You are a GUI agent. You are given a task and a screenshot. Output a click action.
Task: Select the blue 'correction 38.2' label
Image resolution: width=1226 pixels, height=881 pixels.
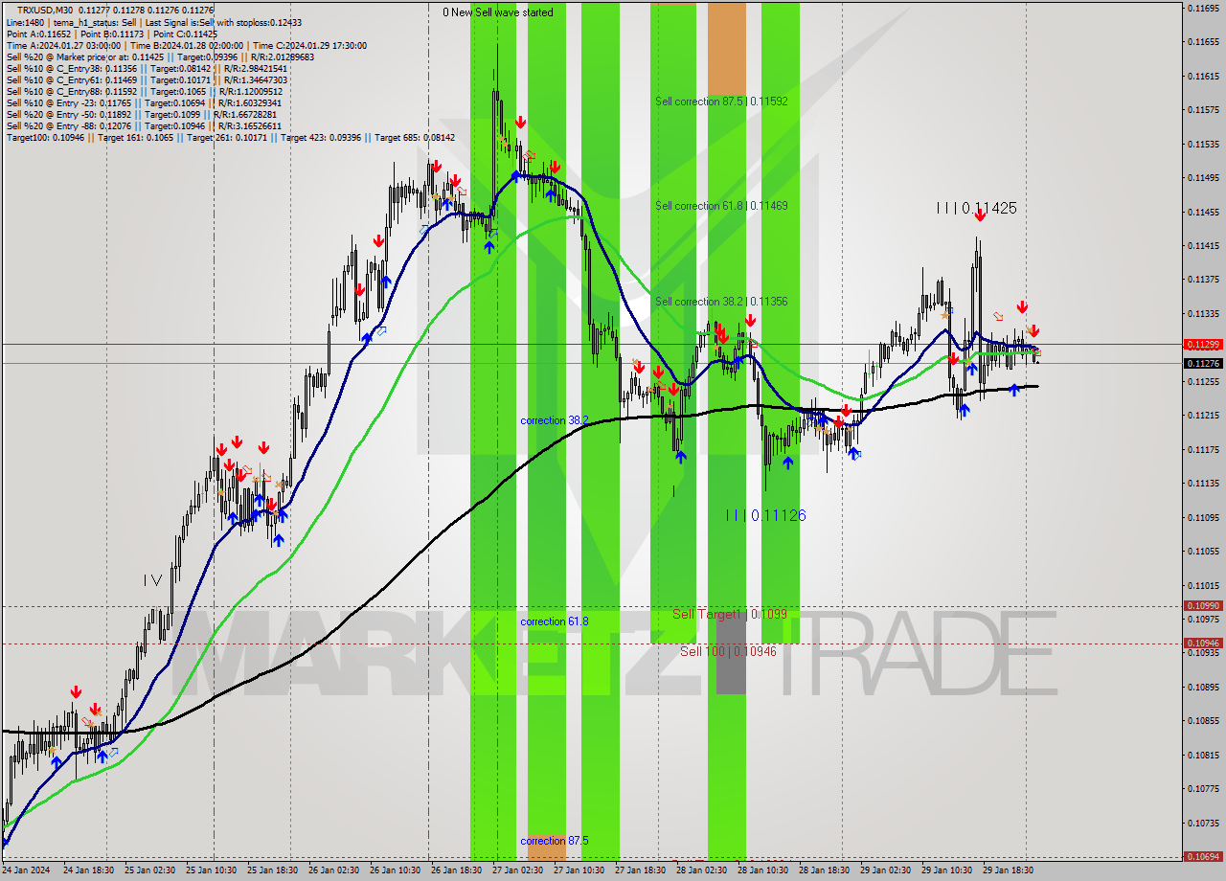click(554, 420)
